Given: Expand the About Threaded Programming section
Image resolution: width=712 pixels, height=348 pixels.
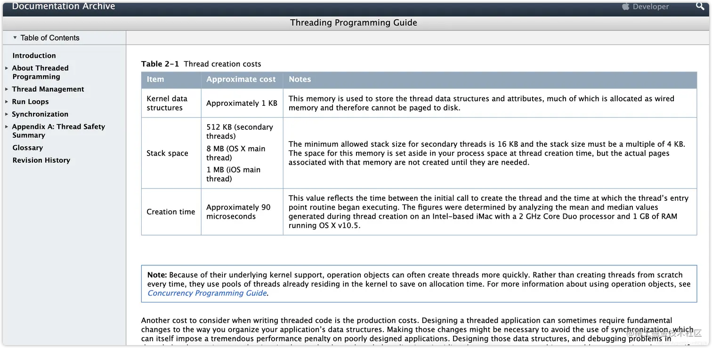Looking at the screenshot, I should pos(6,68).
